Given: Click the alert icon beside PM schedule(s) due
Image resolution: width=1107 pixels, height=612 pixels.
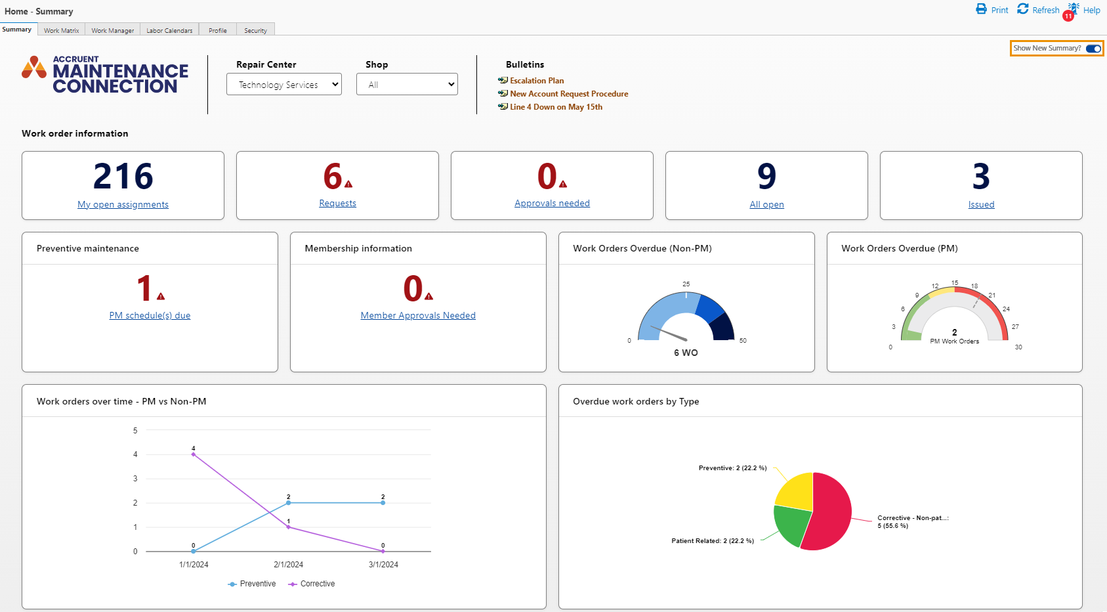Looking at the screenshot, I should 159,298.
